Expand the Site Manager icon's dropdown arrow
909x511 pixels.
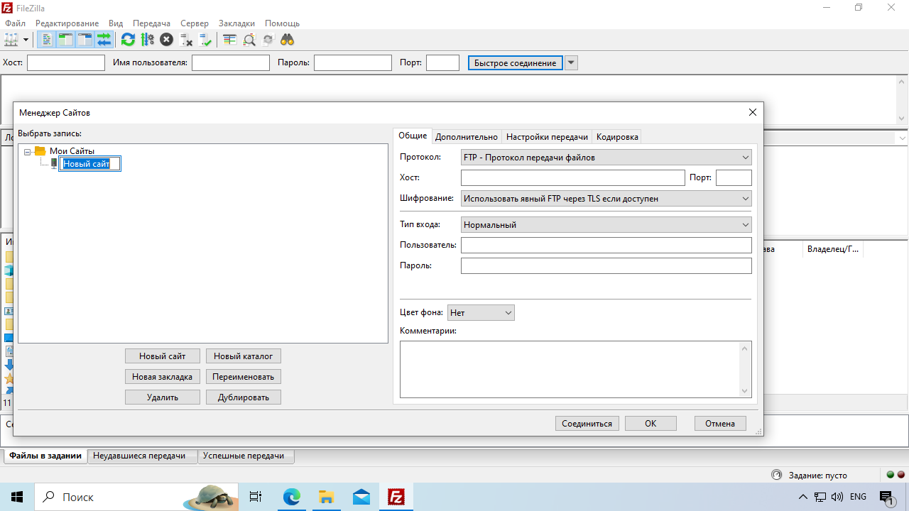pos(26,40)
